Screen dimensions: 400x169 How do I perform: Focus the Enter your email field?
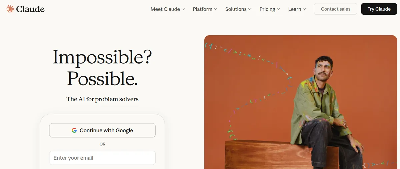102,158
